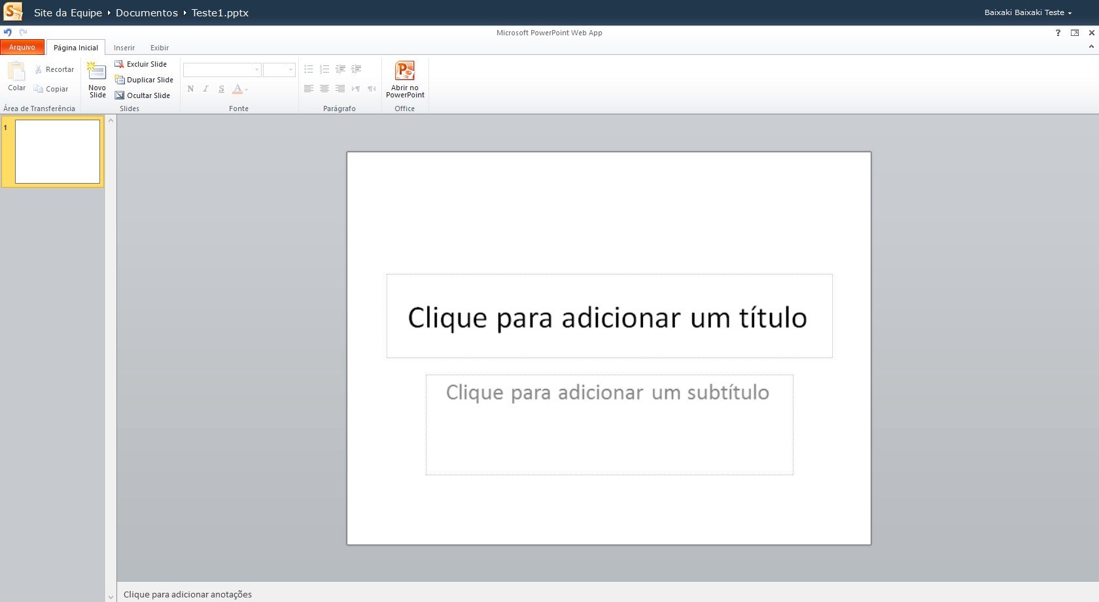Screen dimensions: 1099x602
Task: Click the help question mark icon
Action: 1058,33
